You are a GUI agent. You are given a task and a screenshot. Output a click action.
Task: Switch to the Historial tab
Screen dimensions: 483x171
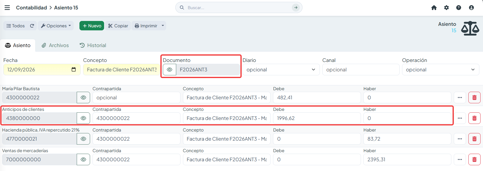coord(93,45)
